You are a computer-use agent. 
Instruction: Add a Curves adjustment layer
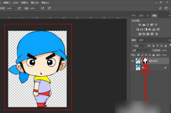pos(148,25)
